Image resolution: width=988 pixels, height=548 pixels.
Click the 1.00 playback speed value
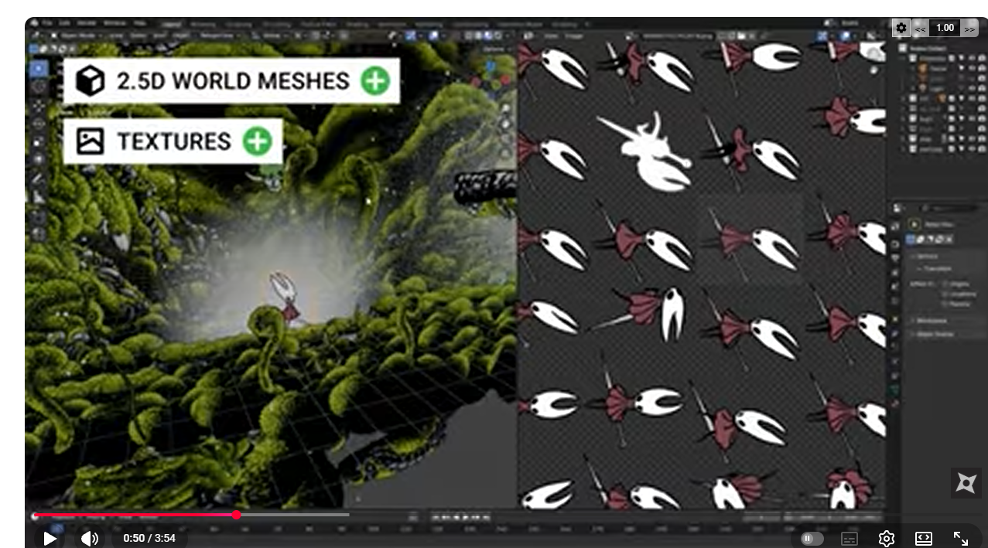tap(945, 28)
